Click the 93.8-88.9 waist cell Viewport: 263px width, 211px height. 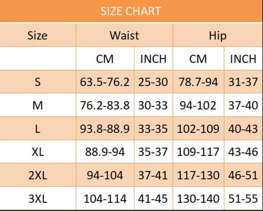pyautogui.click(x=105, y=129)
